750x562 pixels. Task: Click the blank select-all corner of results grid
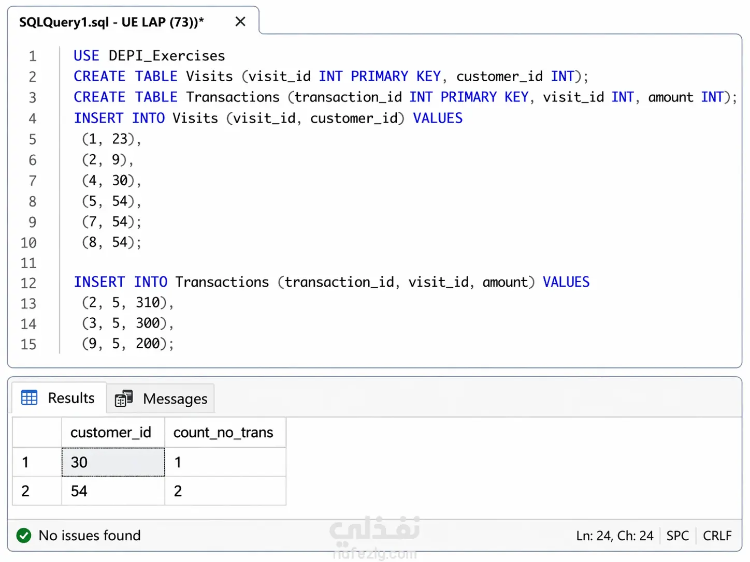point(37,432)
